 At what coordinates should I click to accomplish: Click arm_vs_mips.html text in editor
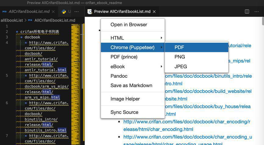click(42, 97)
